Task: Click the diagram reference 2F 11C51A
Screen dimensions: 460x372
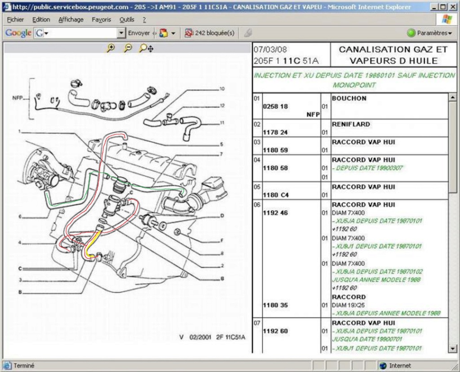Action: click(230, 337)
